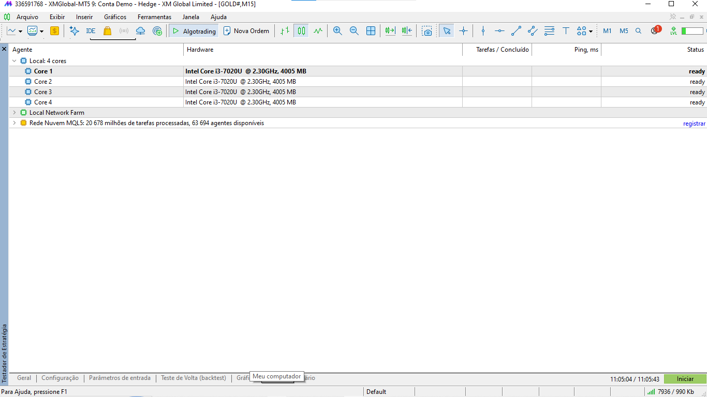Expand the Local Network Farm group
The height and width of the screenshot is (397, 707).
14,113
